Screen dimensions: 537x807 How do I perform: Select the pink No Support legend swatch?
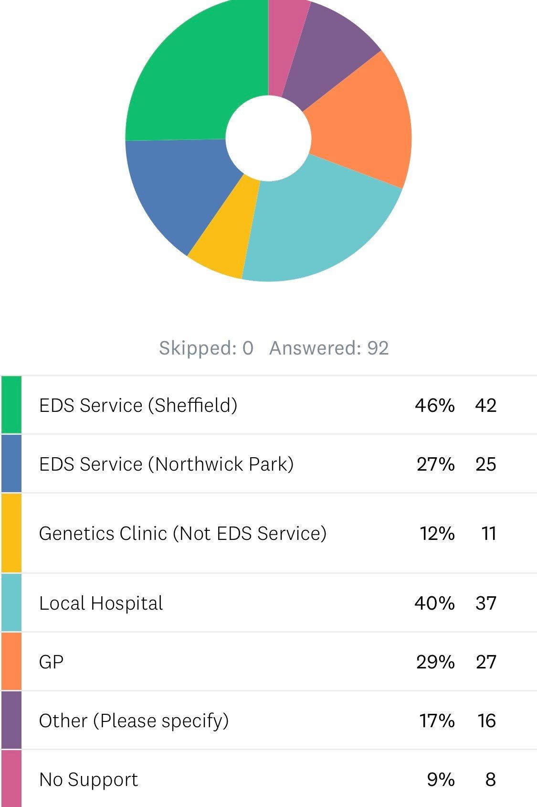[x=11, y=779]
